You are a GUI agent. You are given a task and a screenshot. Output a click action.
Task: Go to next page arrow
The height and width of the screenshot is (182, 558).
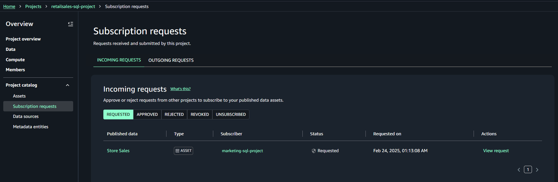click(x=537, y=170)
